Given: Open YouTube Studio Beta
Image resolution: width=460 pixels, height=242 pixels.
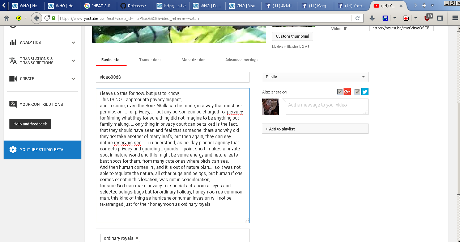Looking at the screenshot, I should coord(42,150).
